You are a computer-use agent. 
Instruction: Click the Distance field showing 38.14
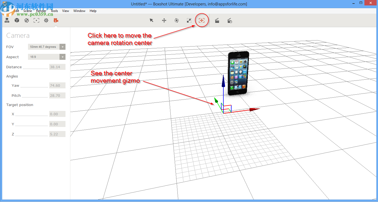[x=57, y=67]
